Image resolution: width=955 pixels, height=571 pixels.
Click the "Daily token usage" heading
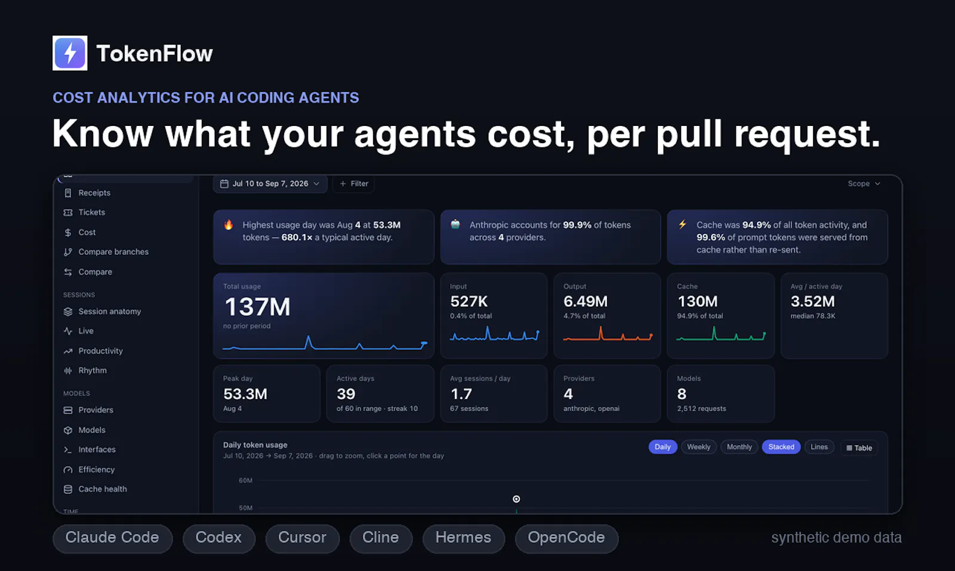[255, 445]
